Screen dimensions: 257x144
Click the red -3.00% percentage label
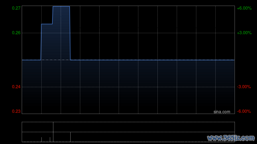(x=244, y=87)
